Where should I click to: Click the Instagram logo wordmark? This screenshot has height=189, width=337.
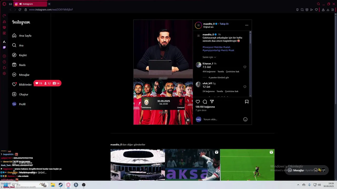21,22
